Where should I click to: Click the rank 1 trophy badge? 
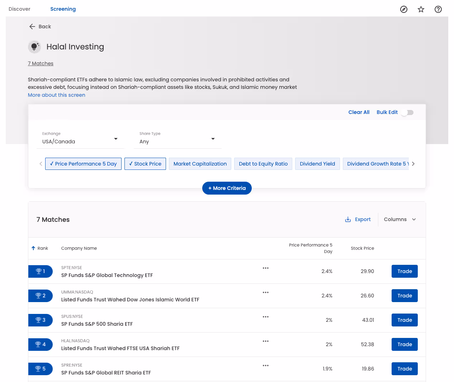[x=41, y=271]
